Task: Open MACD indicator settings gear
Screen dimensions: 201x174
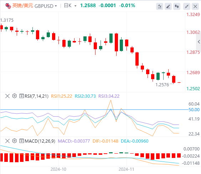Action: click(x=15, y=141)
